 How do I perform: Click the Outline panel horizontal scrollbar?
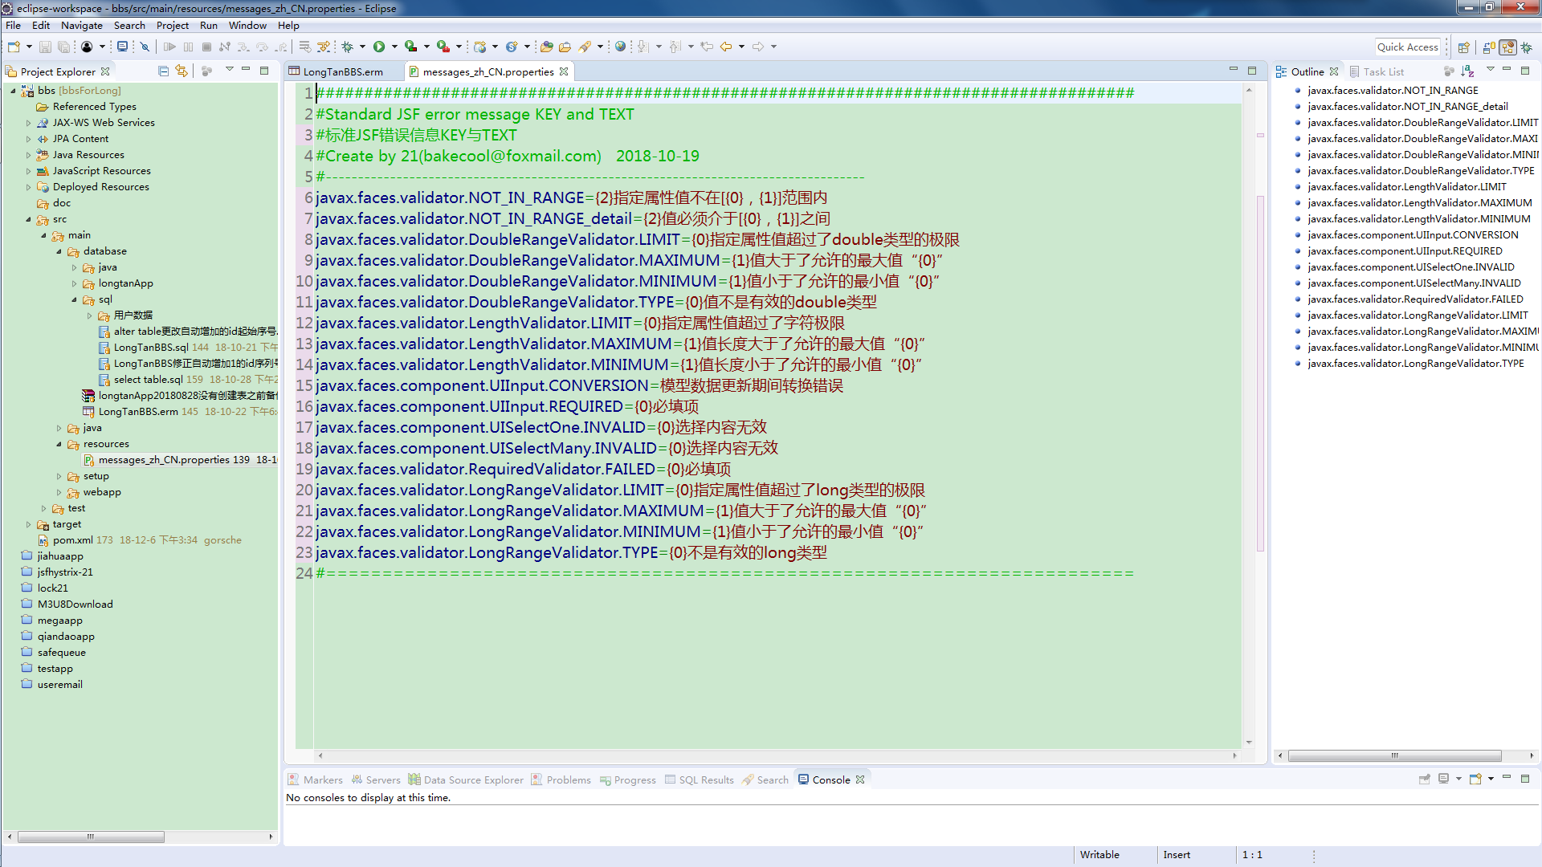pyautogui.click(x=1394, y=755)
